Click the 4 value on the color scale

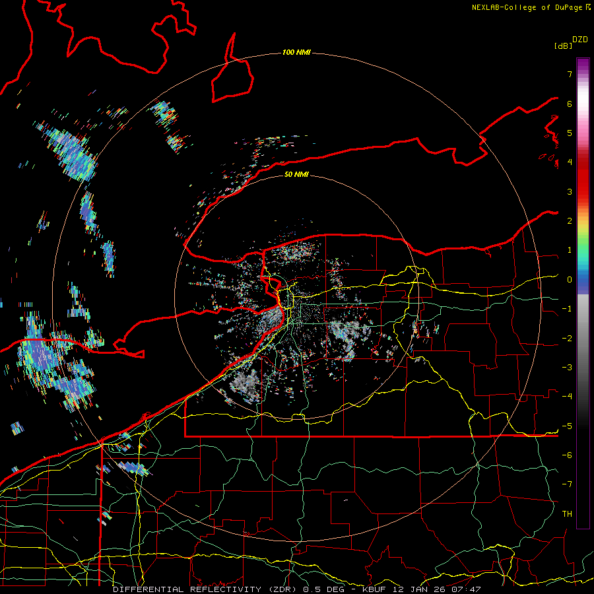coord(570,162)
